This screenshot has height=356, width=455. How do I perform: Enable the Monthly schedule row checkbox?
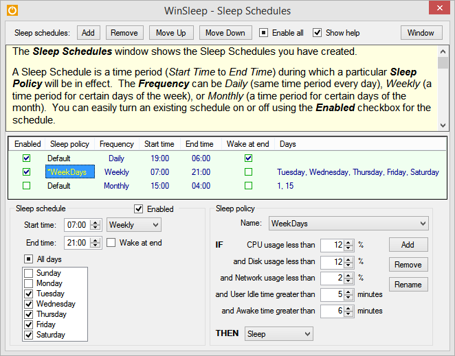(26, 185)
